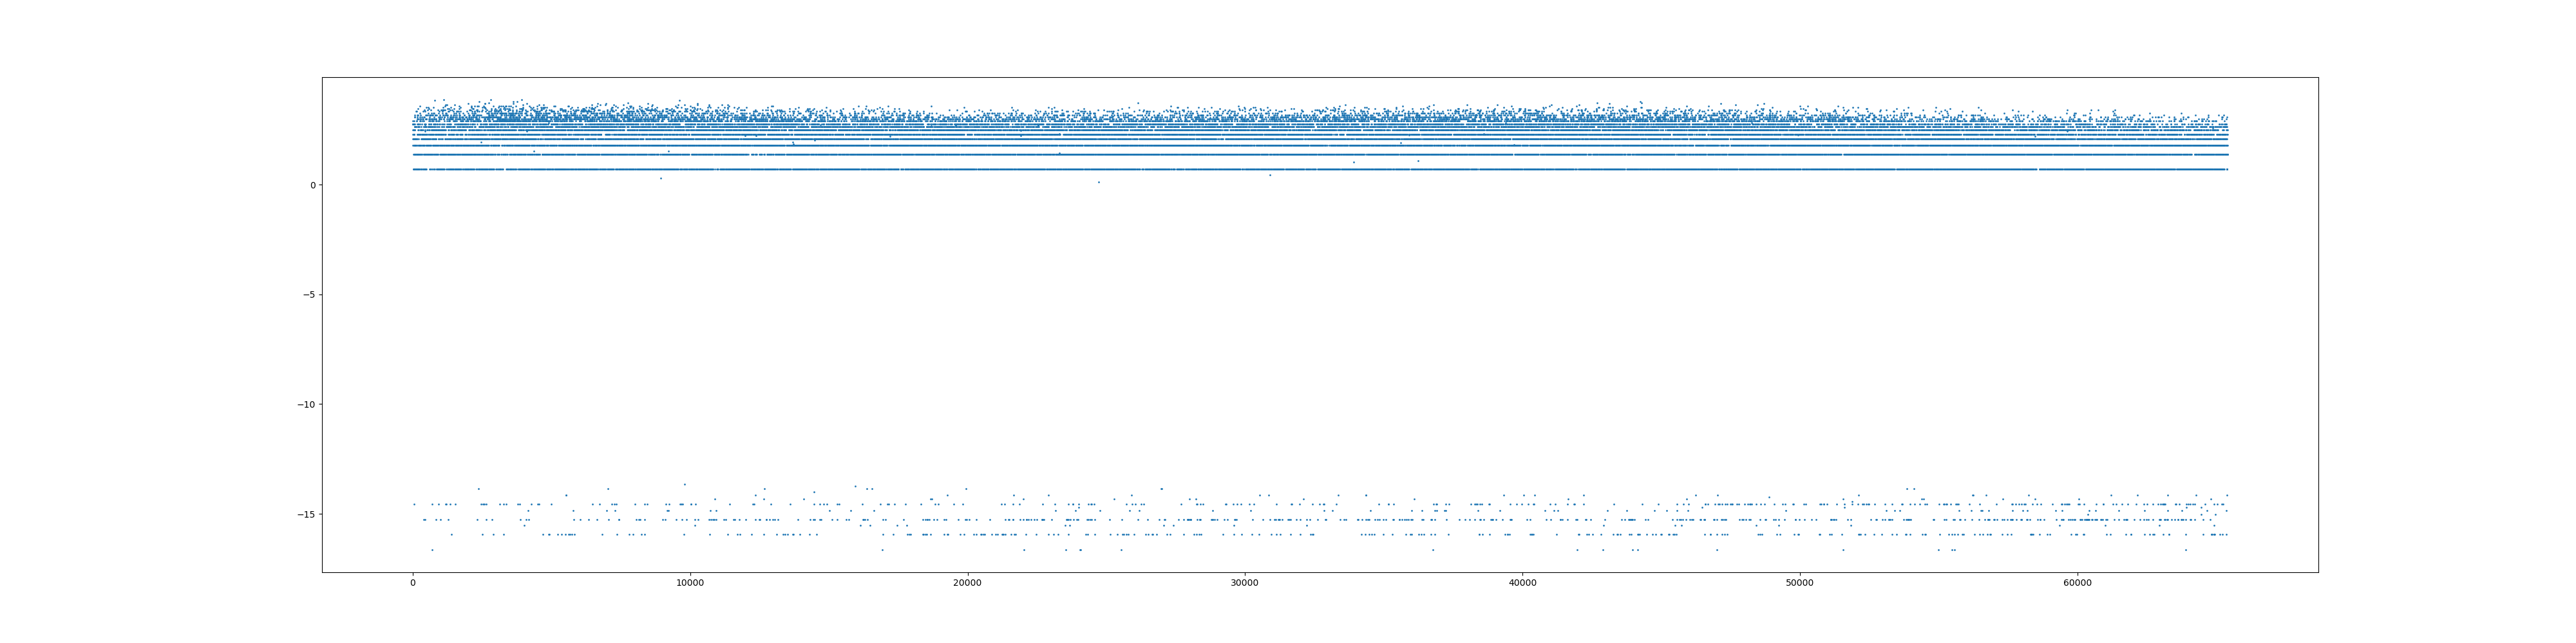Viewport: 2576px width, 643px height.
Task: Click the y-axis tick label −5
Action: [x=308, y=294]
